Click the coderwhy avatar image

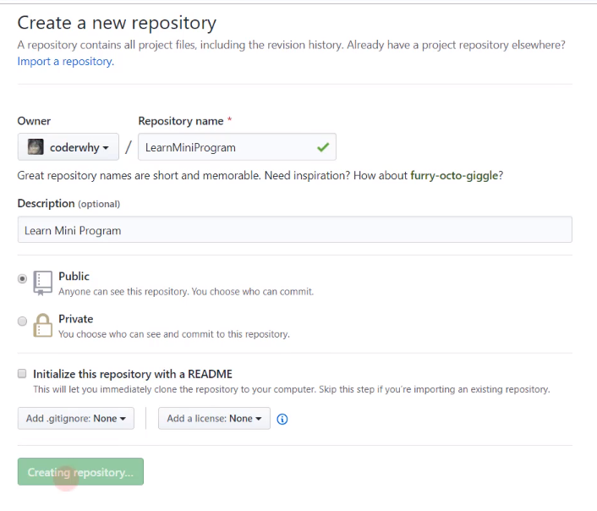[x=35, y=147]
